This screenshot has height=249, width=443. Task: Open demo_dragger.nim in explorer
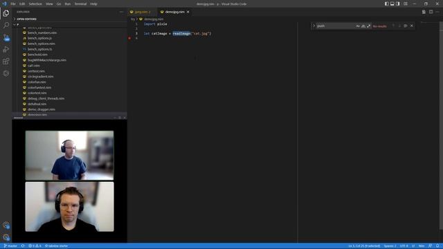(x=42, y=109)
